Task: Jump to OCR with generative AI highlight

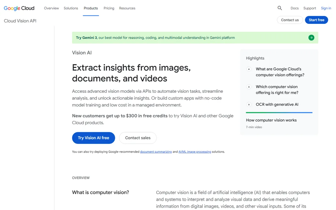Action: click(x=277, y=104)
